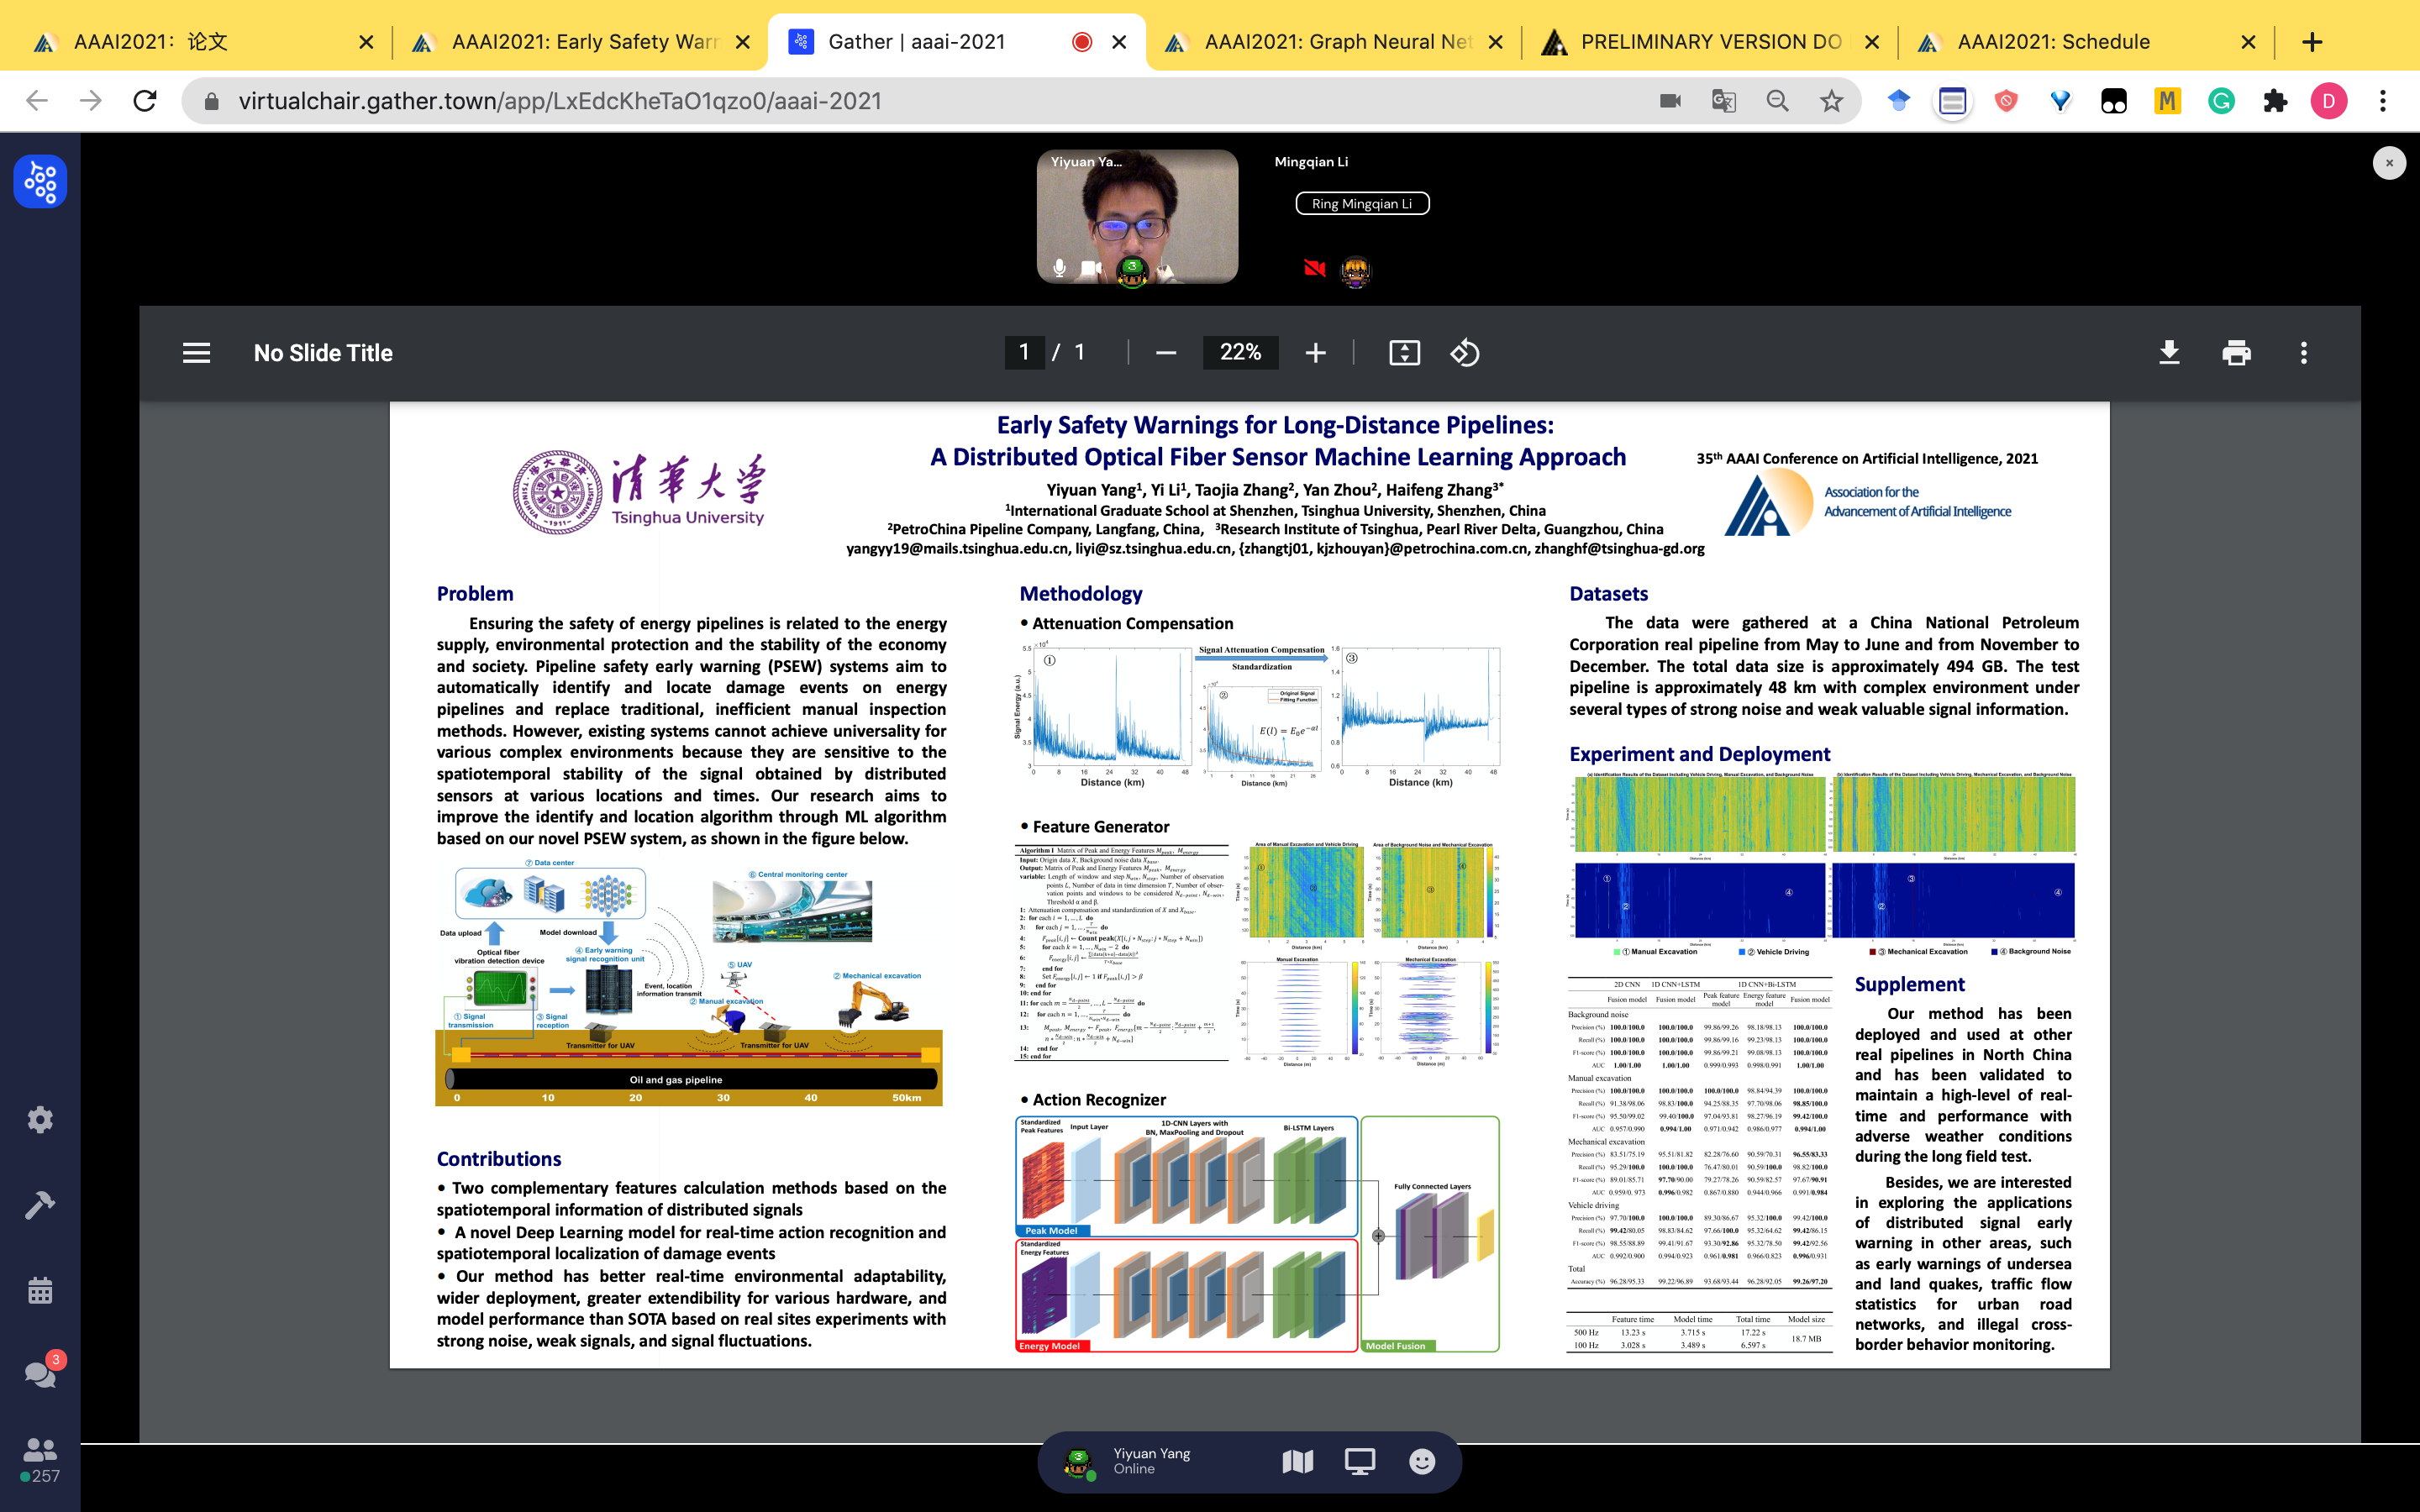Open the build hammer tool
Screen dimensions: 2420x1512
point(40,1205)
